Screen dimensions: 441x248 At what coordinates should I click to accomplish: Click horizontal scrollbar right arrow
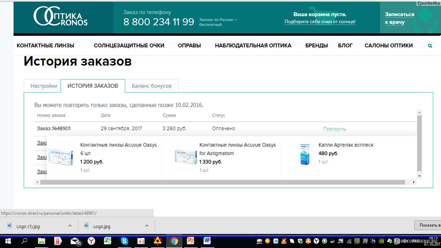pyautogui.click(x=414, y=183)
